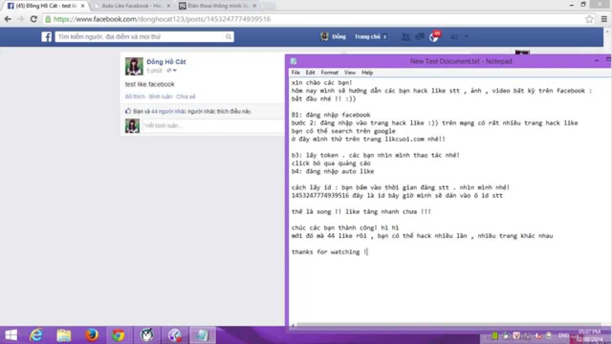The image size is (612, 344).
Task: Click the Đồng profile picture in header
Action: tap(325, 37)
